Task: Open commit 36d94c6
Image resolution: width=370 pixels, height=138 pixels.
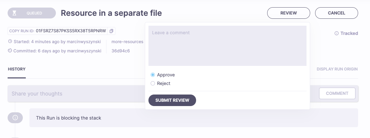Action: (121, 51)
